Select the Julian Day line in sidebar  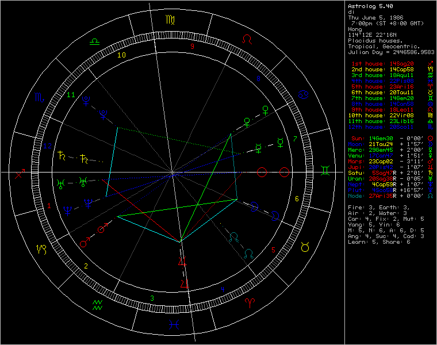click(x=391, y=52)
